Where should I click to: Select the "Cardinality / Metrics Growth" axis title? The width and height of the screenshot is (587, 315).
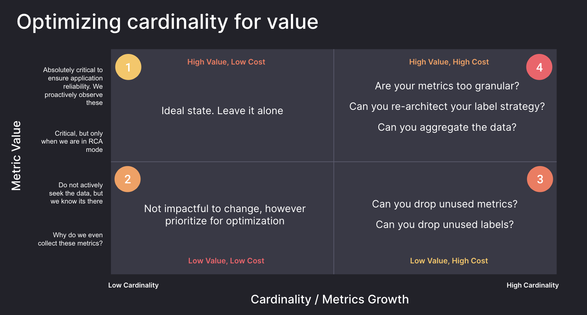tap(330, 299)
